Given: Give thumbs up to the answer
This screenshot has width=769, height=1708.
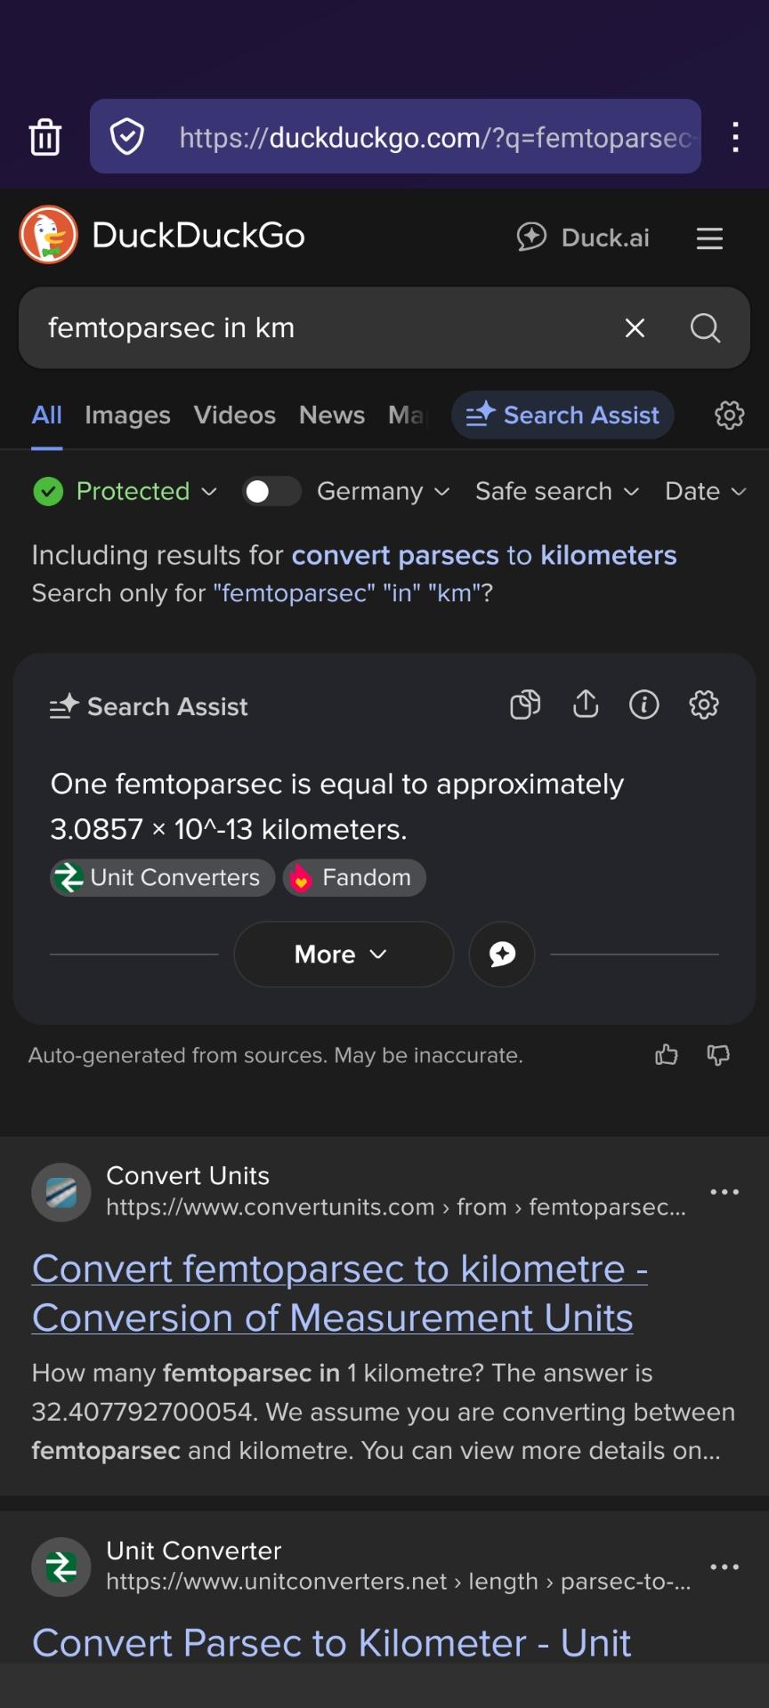Looking at the screenshot, I should click(x=667, y=1055).
